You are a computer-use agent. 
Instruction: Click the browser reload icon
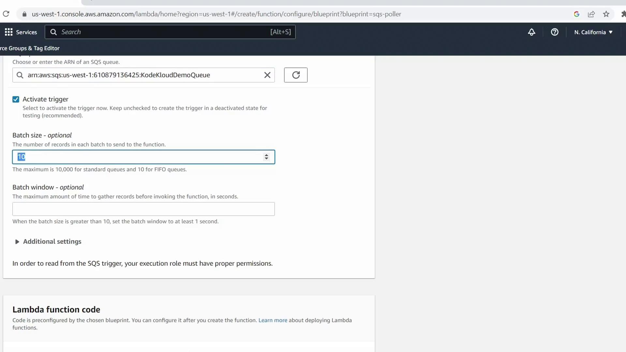[6, 14]
